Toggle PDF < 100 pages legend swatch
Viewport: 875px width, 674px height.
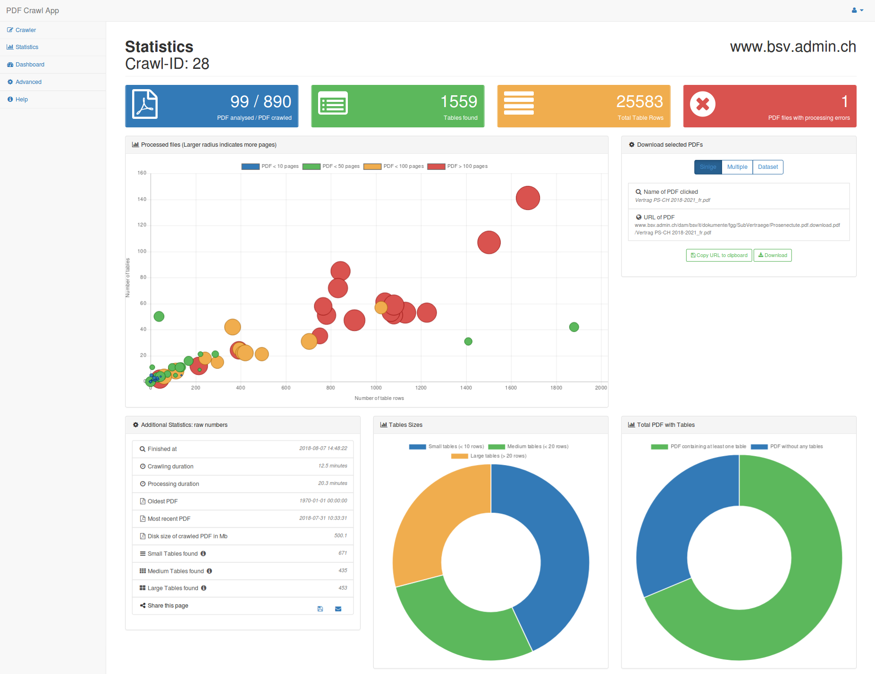(372, 166)
